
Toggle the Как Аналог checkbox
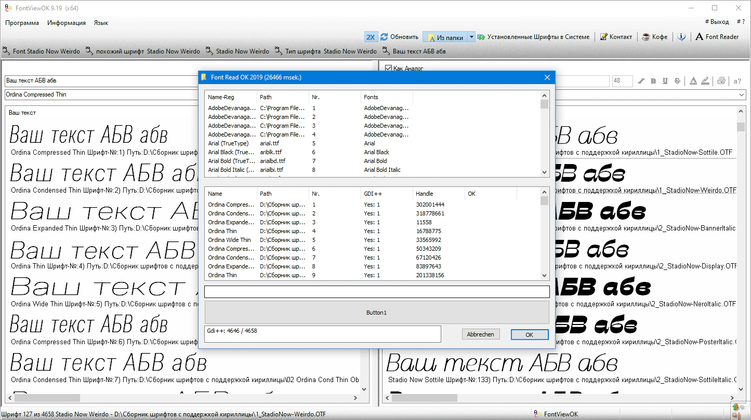click(x=388, y=68)
